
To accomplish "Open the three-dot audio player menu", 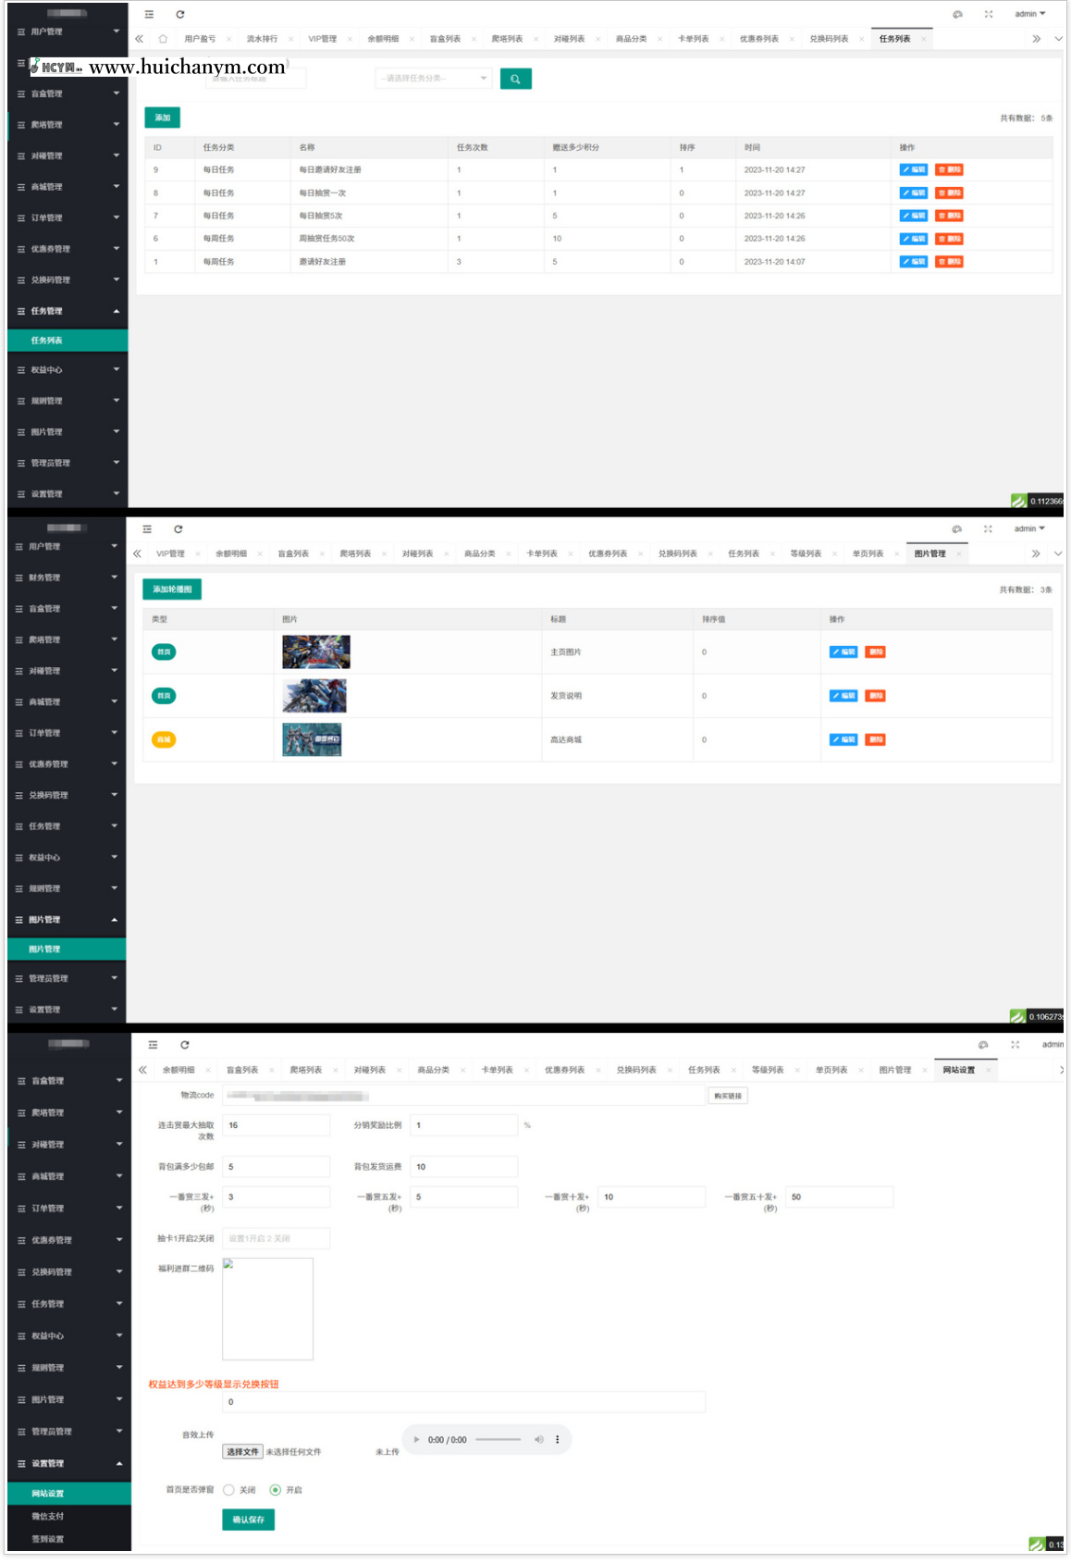I will tap(557, 1439).
